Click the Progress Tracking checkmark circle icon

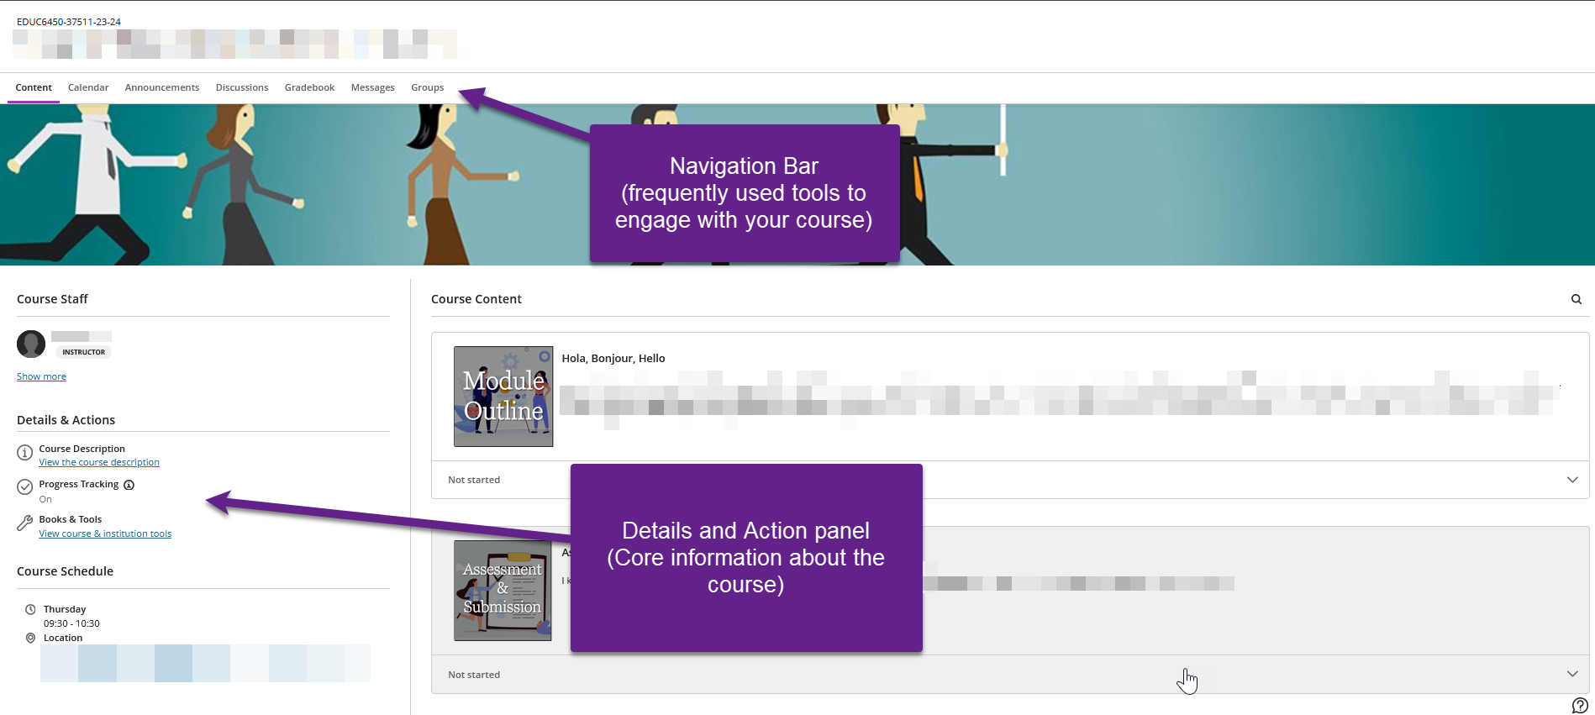pyautogui.click(x=25, y=487)
